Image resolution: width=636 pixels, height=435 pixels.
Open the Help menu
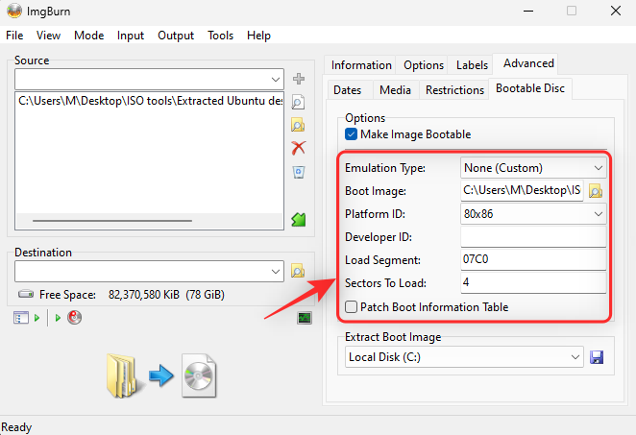tap(258, 36)
